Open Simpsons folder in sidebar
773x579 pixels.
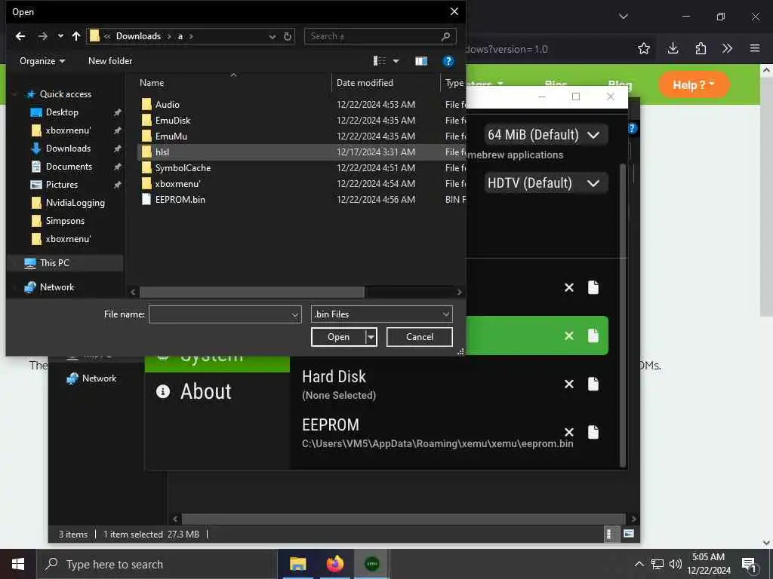pos(65,221)
